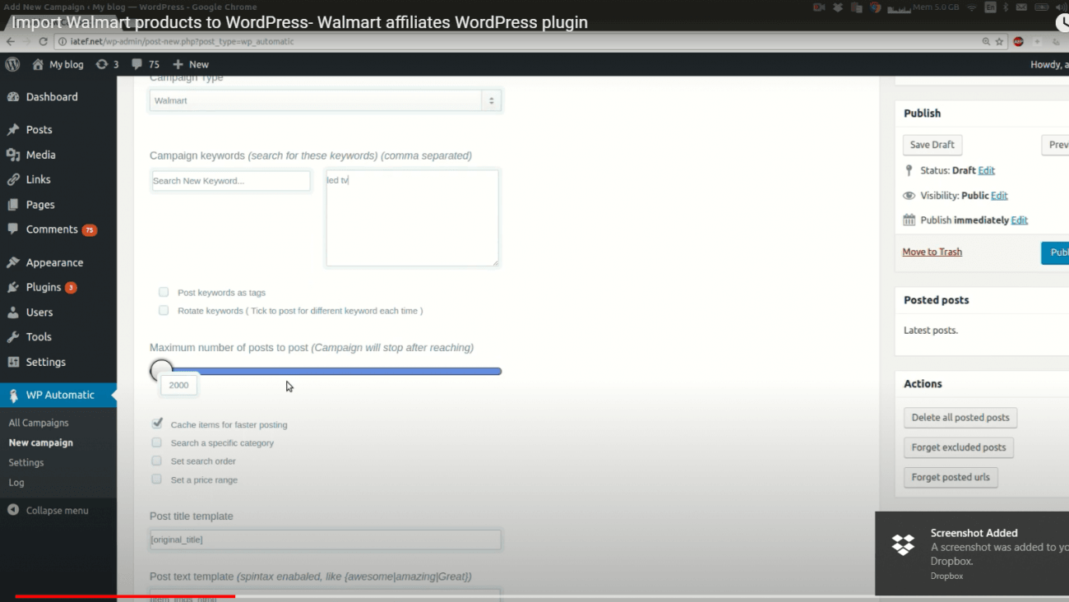1069x602 pixels.
Task: Open Comments via the sidebar bubble icon
Action: click(x=13, y=229)
